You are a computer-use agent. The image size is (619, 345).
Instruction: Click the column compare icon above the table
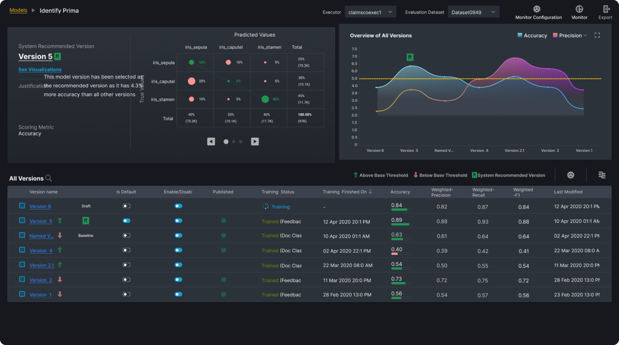click(602, 175)
